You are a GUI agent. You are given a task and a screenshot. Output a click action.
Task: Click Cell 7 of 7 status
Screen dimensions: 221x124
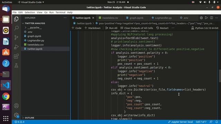coord(201,122)
